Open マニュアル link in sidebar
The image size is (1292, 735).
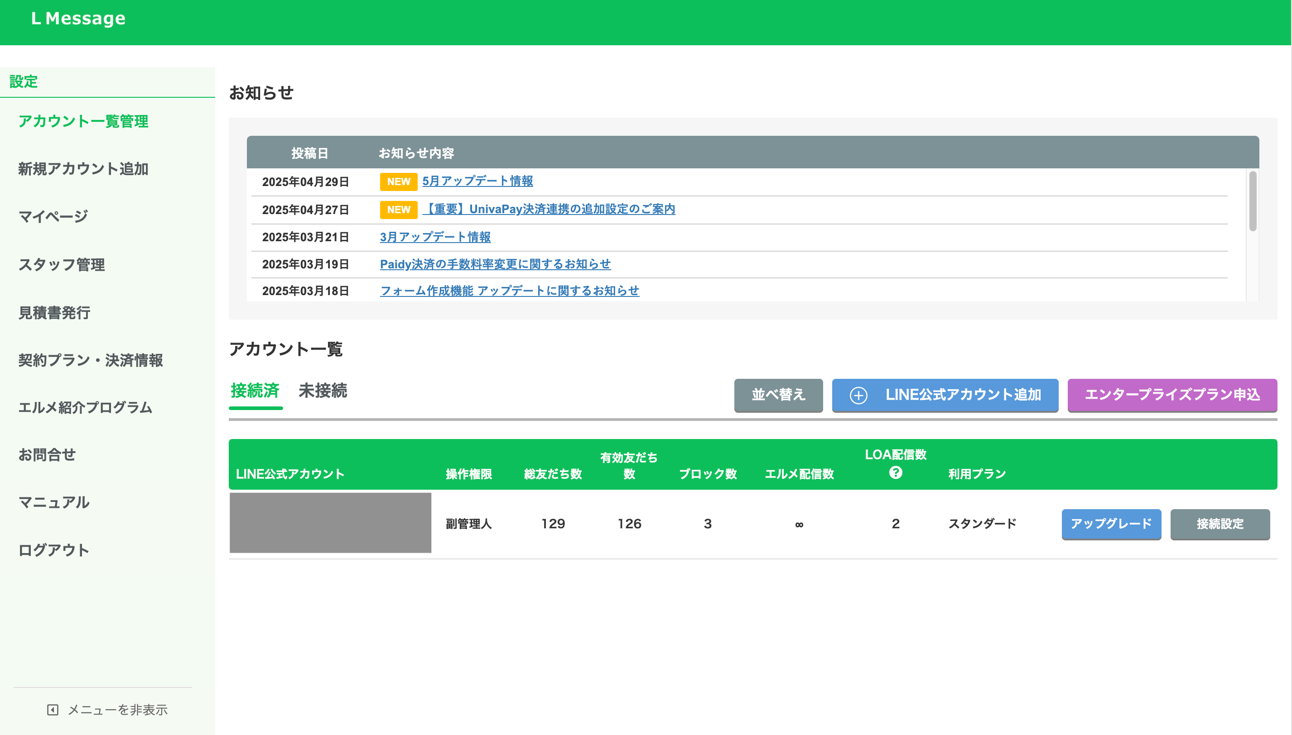pos(54,502)
